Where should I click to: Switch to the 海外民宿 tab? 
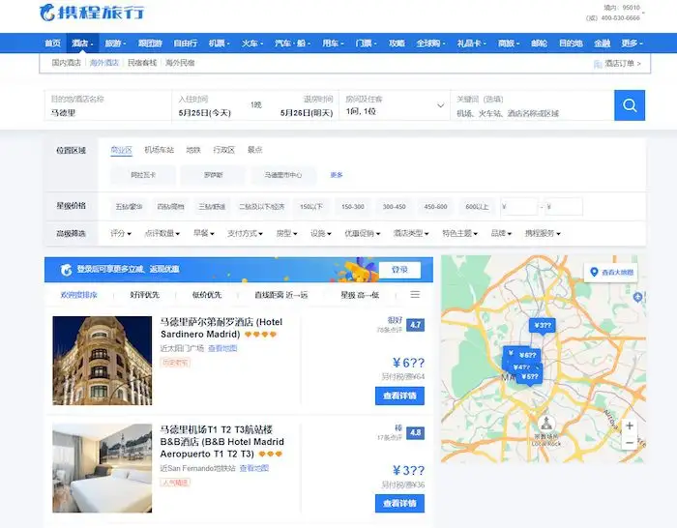[x=180, y=63]
